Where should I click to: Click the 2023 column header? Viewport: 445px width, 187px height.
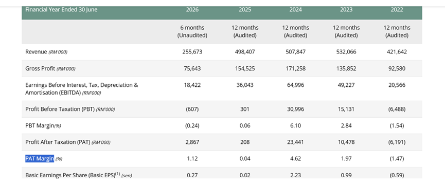(x=346, y=10)
